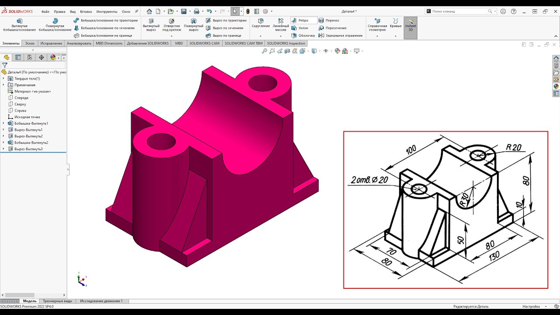Select the Вытянутая бобышка/основание extrude tool

pos(19,25)
